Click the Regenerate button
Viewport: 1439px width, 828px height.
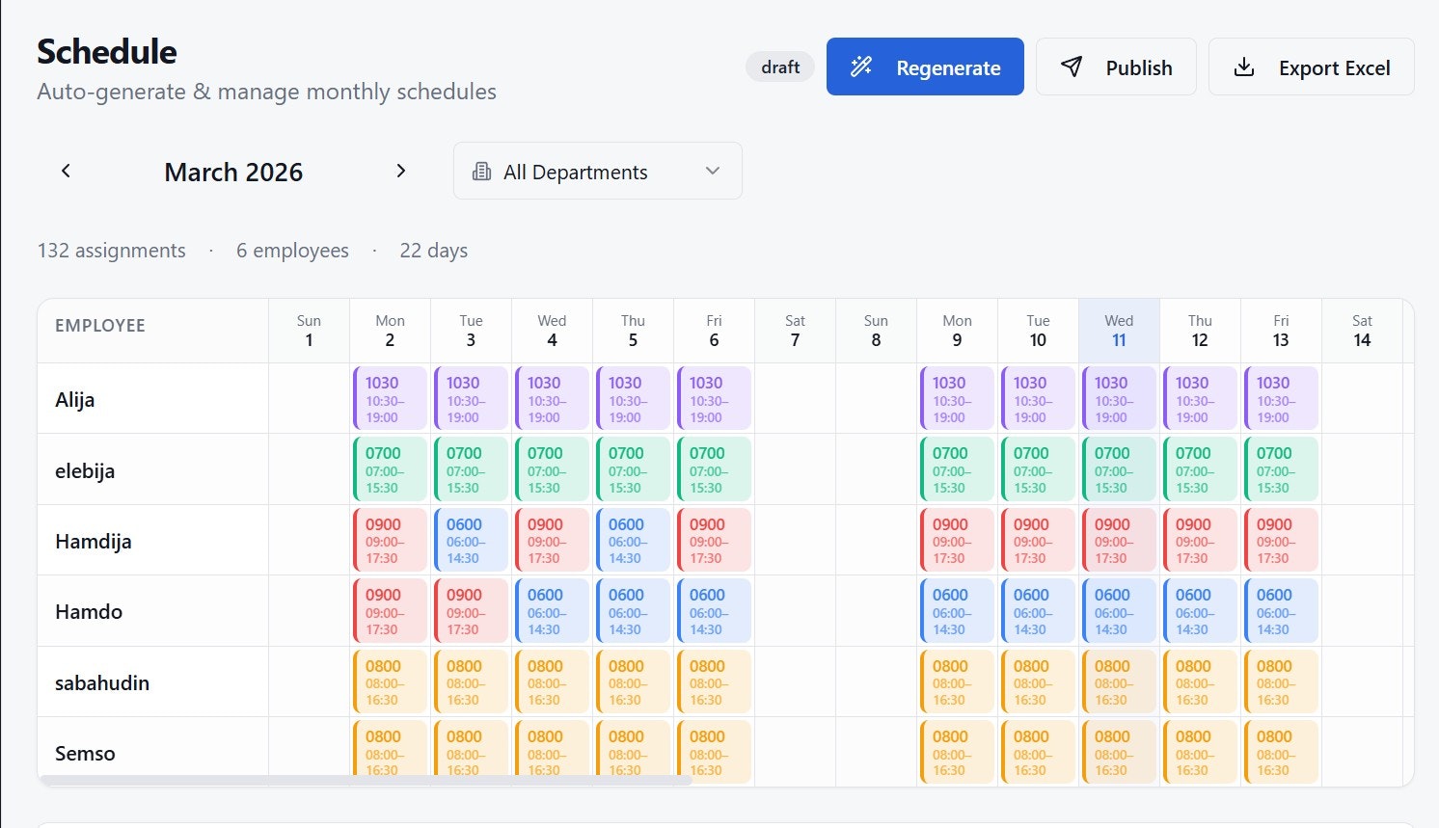click(x=925, y=67)
